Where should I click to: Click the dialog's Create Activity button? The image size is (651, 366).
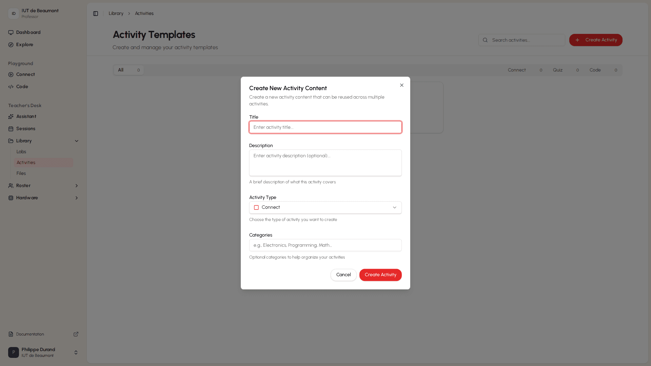pyautogui.click(x=380, y=275)
